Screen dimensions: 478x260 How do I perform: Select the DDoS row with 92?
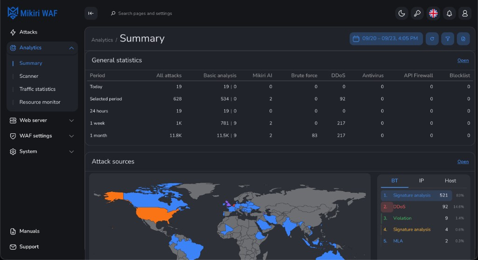point(423,207)
